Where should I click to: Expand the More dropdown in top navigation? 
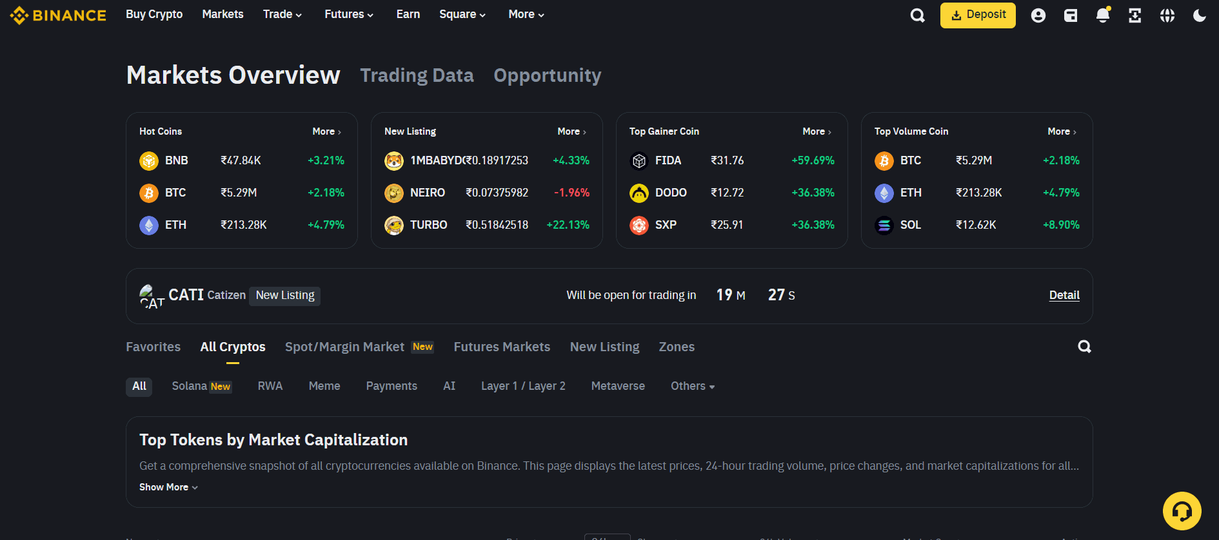point(526,14)
